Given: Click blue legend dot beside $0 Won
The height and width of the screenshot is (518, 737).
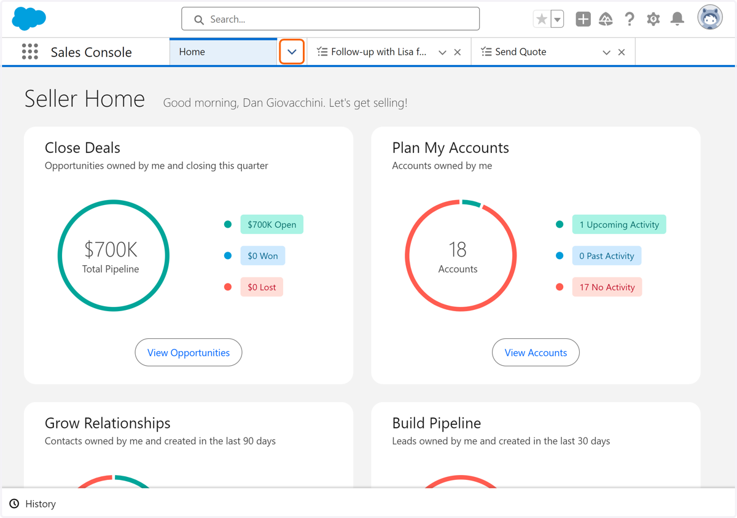Looking at the screenshot, I should (x=228, y=256).
